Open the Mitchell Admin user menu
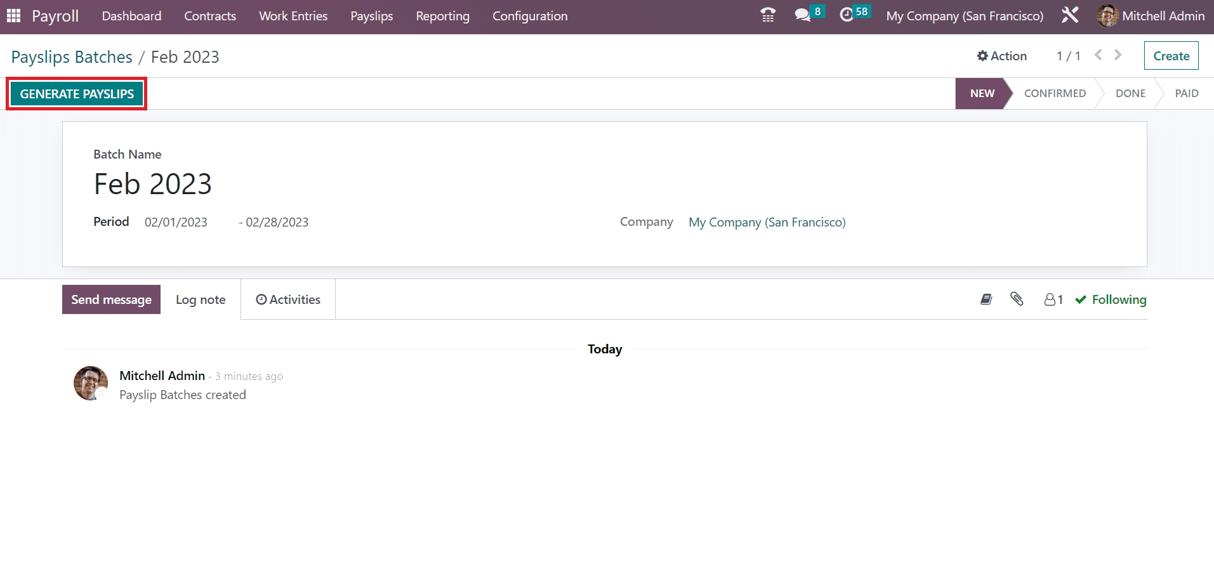This screenshot has width=1214, height=564. click(1151, 16)
